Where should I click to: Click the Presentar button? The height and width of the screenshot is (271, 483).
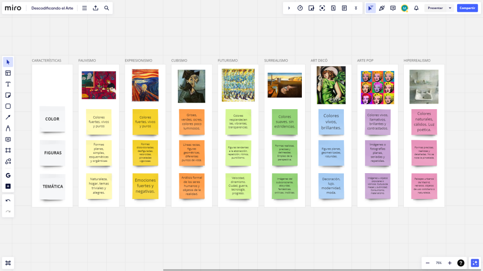(x=435, y=8)
